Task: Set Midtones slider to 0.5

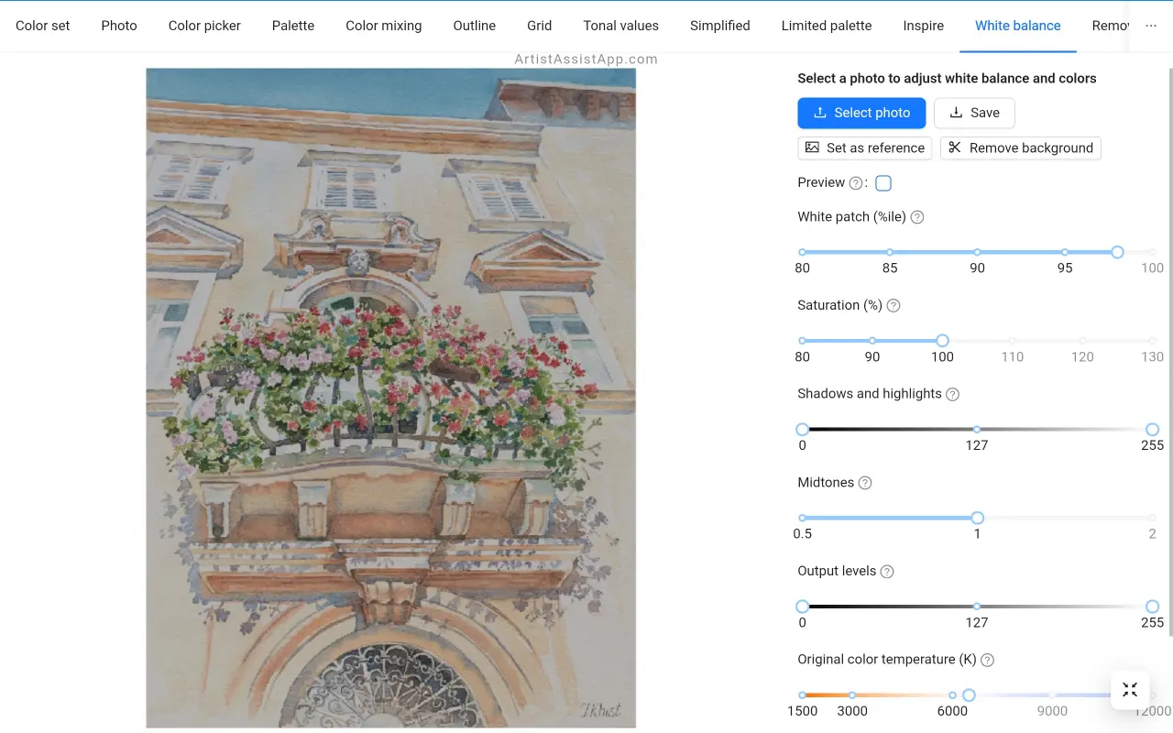Action: [x=803, y=518]
